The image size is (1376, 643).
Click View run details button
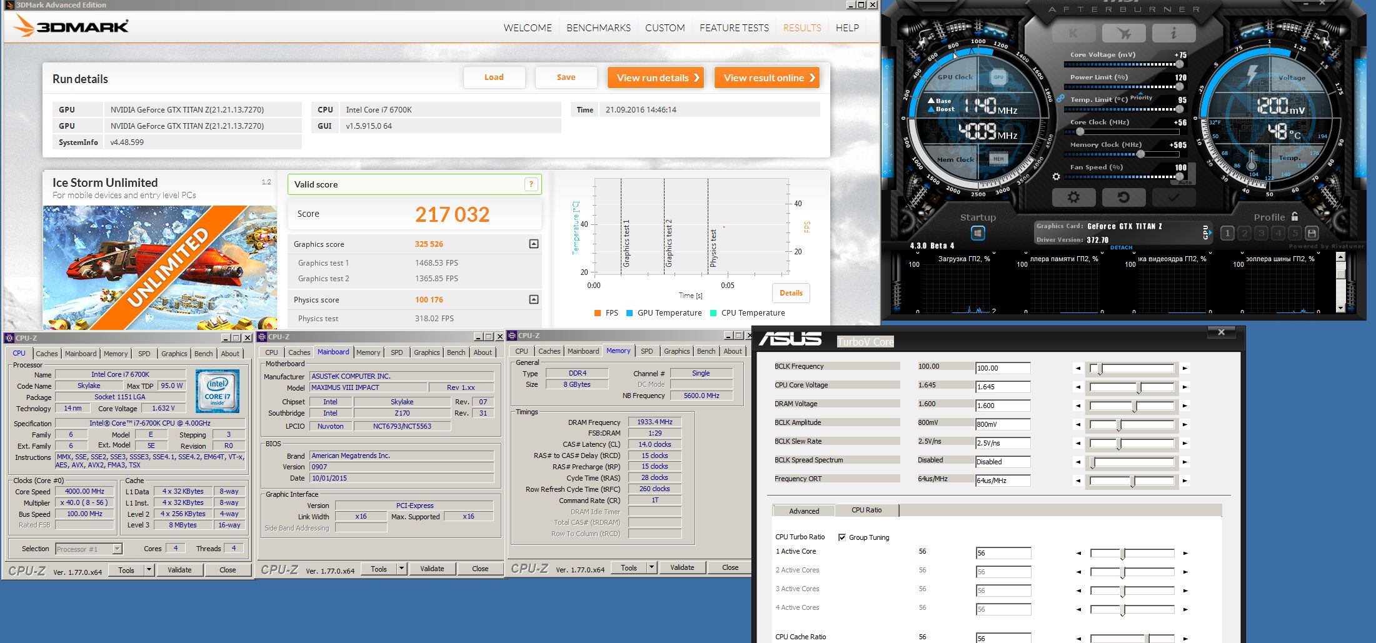pyautogui.click(x=656, y=77)
